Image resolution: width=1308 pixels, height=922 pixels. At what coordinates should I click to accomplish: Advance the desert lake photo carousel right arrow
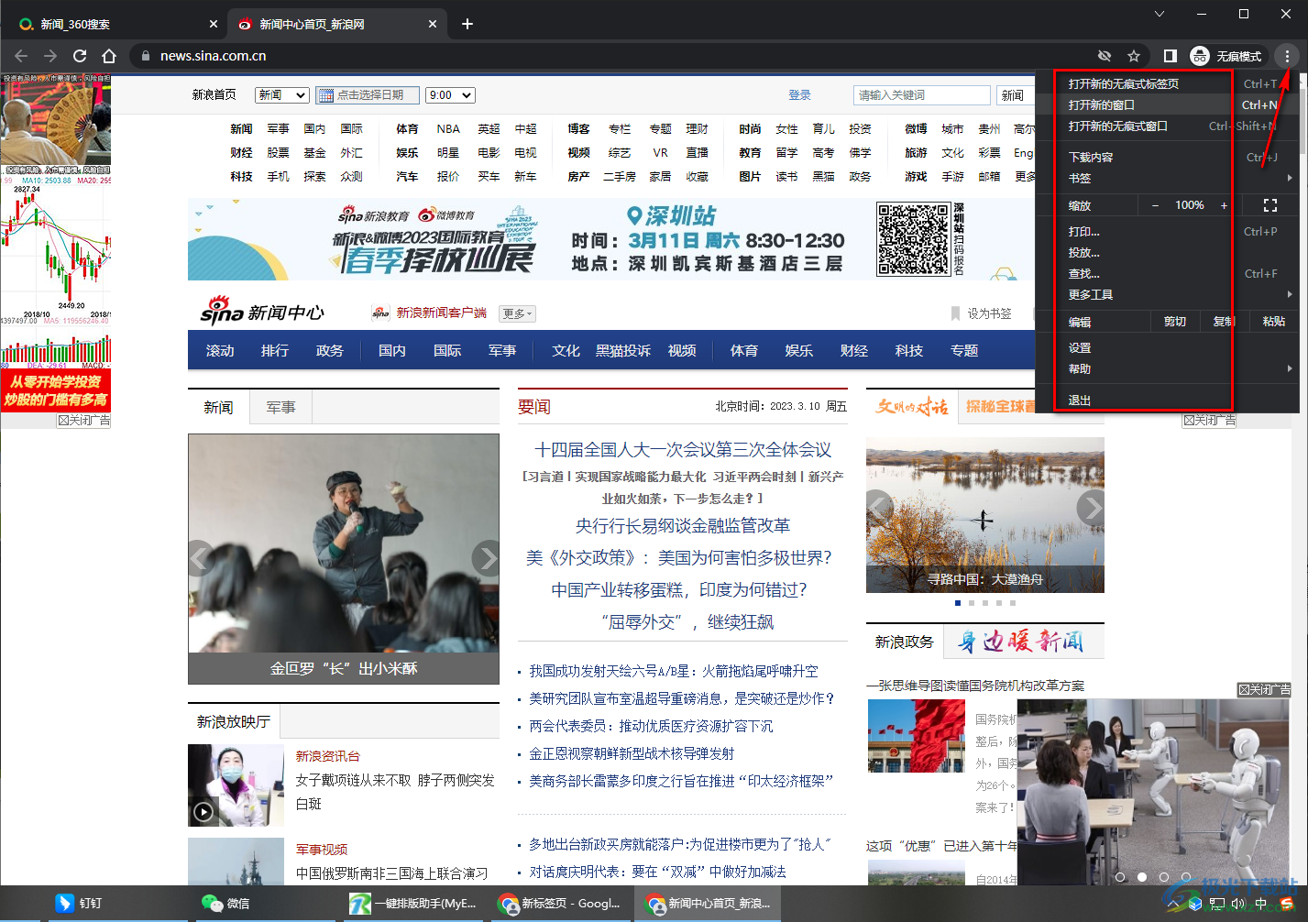(1090, 506)
